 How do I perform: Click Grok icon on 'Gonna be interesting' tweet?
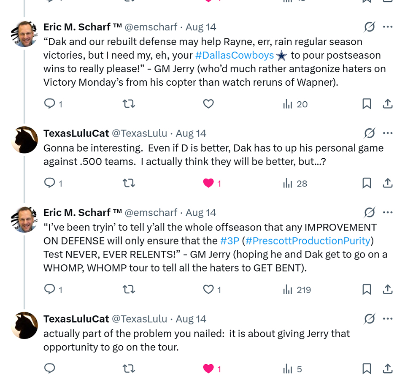[370, 133]
